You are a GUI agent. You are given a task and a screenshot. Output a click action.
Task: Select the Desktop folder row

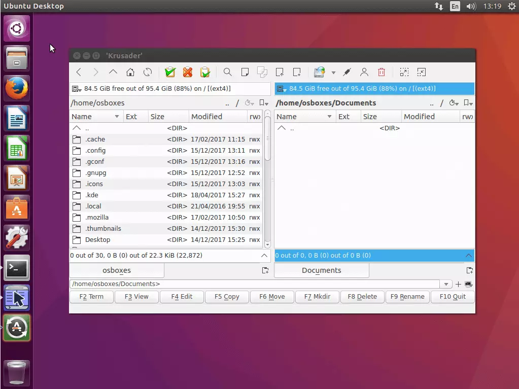click(166, 240)
